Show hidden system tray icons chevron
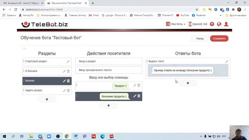 [x=201, y=136]
